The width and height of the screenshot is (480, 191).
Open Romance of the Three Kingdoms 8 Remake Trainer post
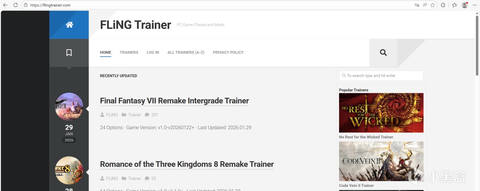(187, 164)
